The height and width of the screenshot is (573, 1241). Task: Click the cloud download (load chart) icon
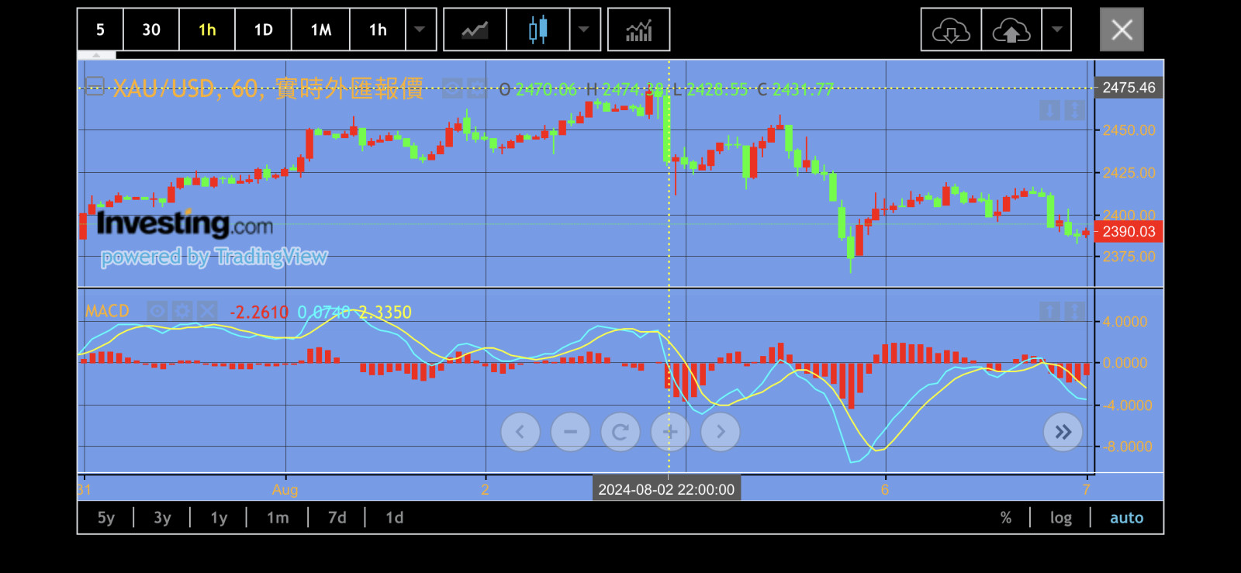950,30
